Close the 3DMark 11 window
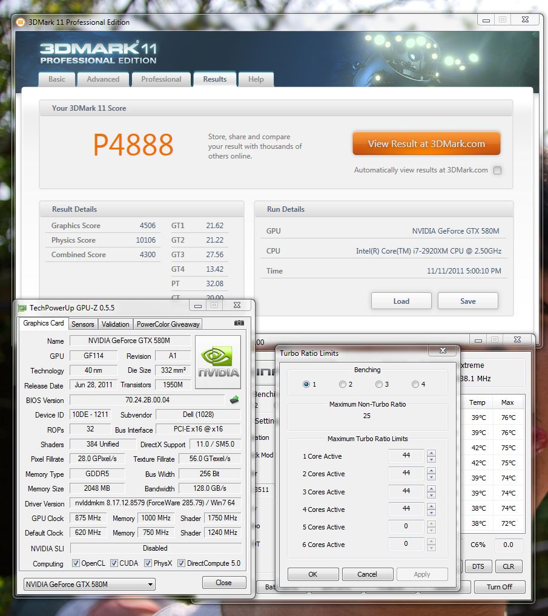The height and width of the screenshot is (616, 548). coord(525,19)
